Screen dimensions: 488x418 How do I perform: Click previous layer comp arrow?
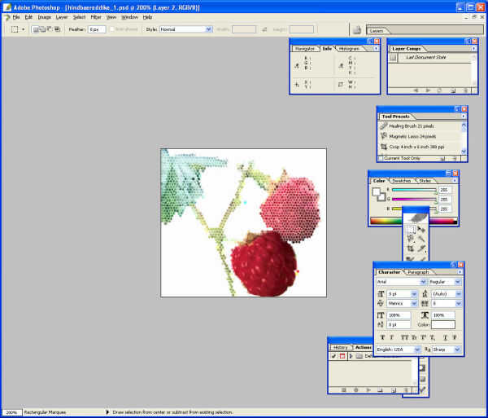(x=416, y=90)
